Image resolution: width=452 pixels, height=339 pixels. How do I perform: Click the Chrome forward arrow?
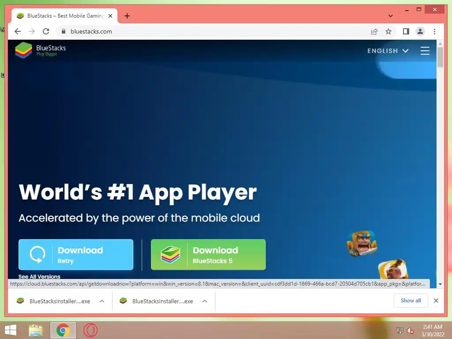32,31
